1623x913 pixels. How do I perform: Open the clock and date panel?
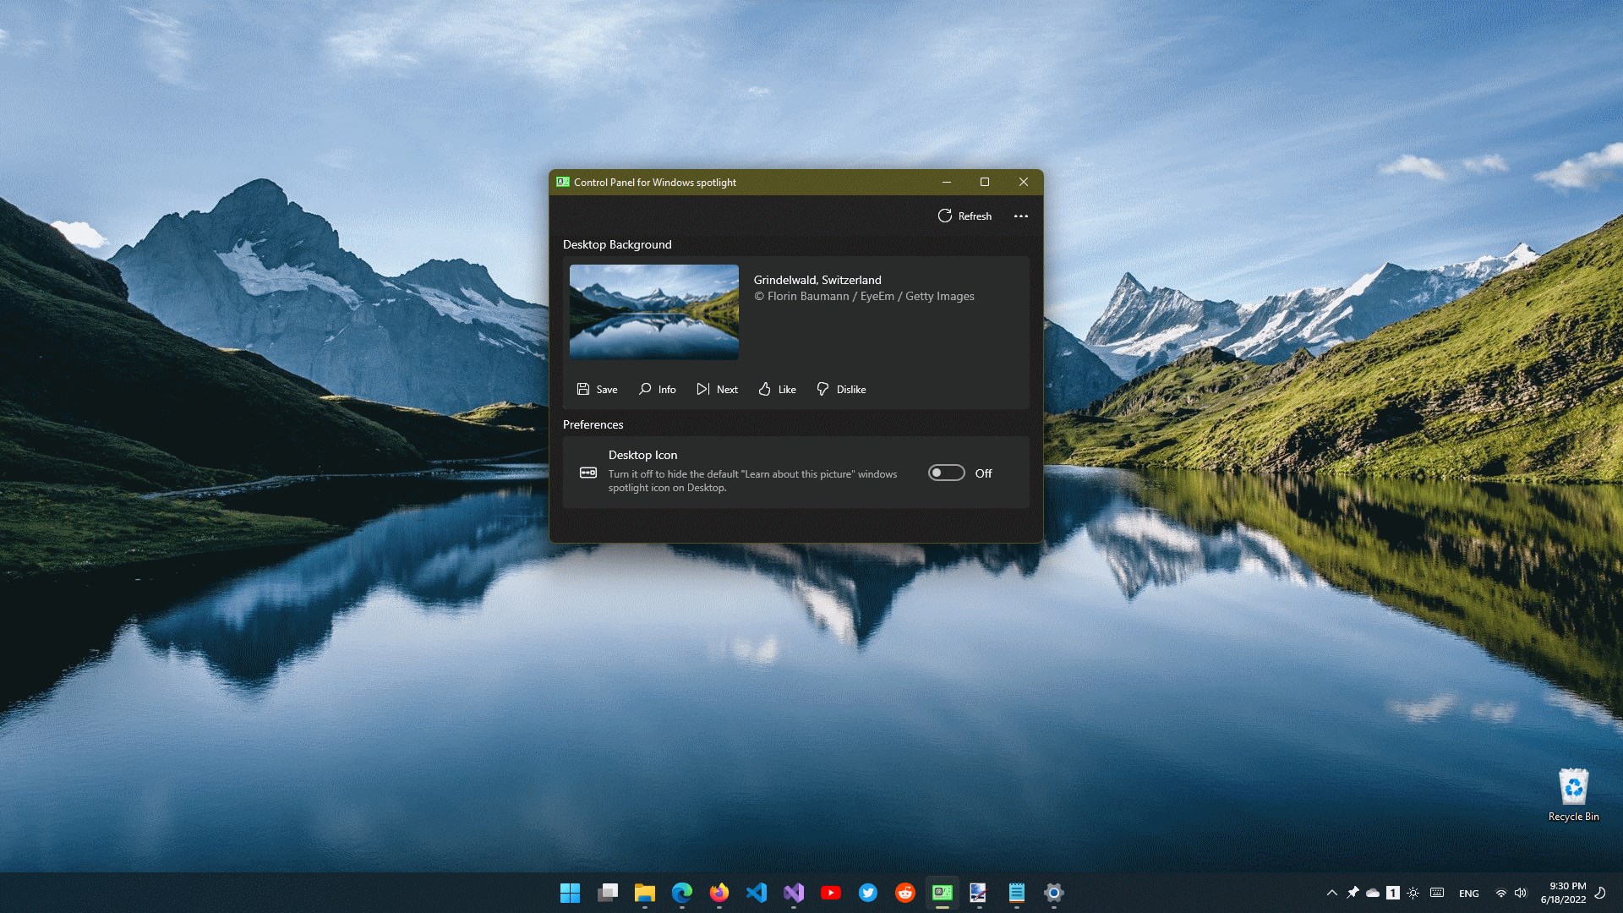[x=1563, y=893]
